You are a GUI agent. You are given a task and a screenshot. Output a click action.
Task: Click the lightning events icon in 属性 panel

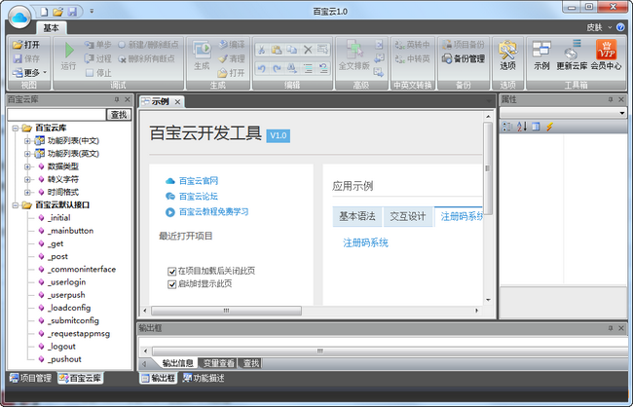click(549, 127)
